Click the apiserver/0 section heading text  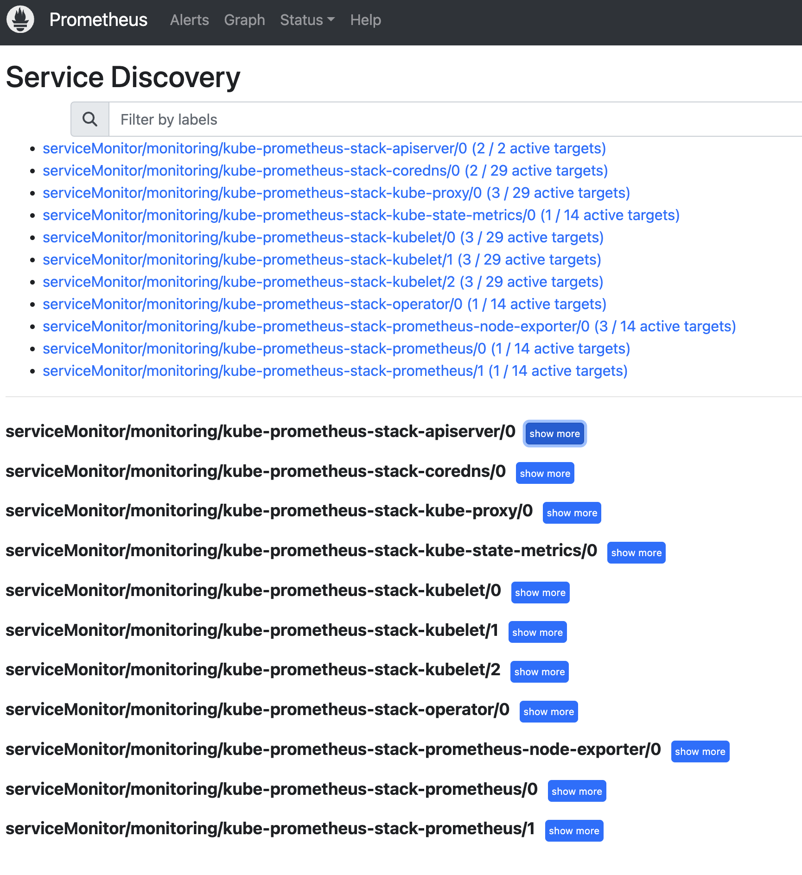click(261, 431)
